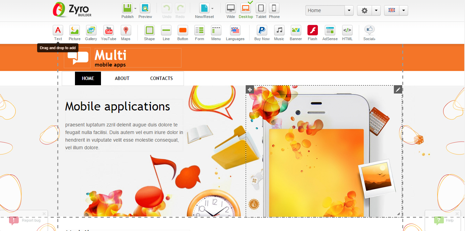The image size is (465, 231).
Task: Click the Report bug button
Action: tap(25, 220)
